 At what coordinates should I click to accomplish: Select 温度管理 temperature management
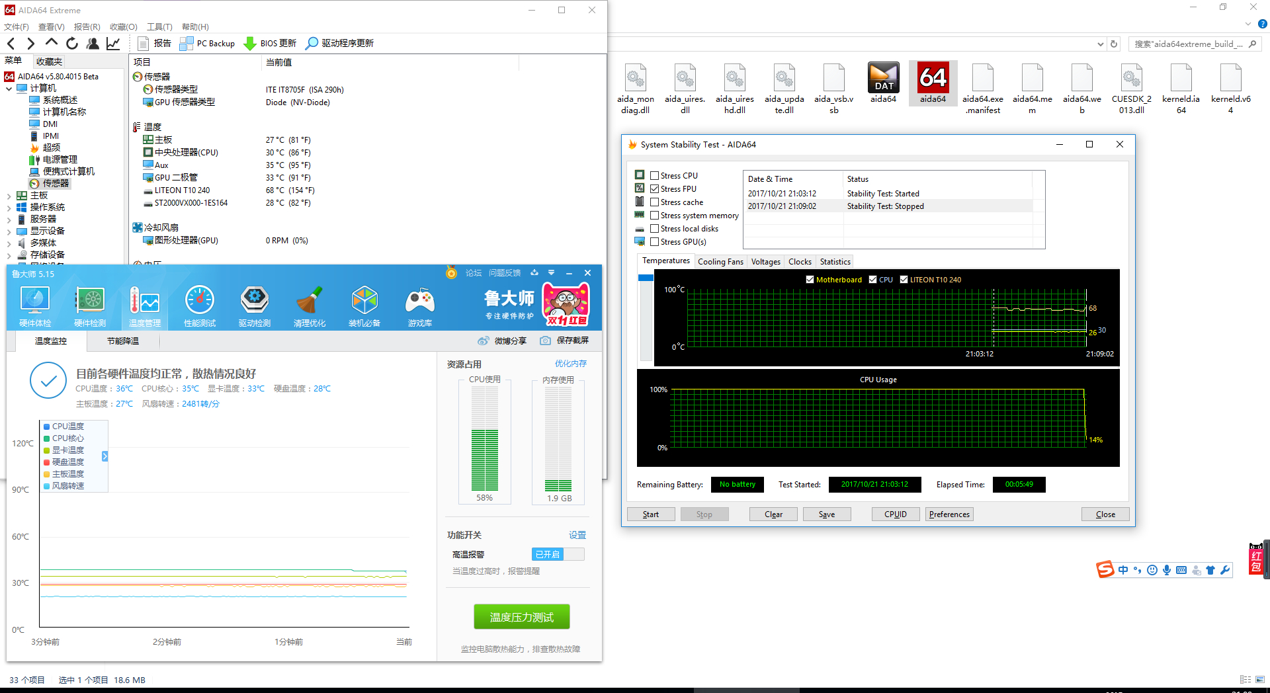[145, 306]
